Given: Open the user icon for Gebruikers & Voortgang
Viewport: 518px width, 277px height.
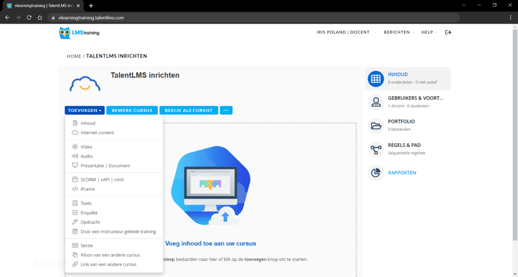Looking at the screenshot, I should (376, 102).
